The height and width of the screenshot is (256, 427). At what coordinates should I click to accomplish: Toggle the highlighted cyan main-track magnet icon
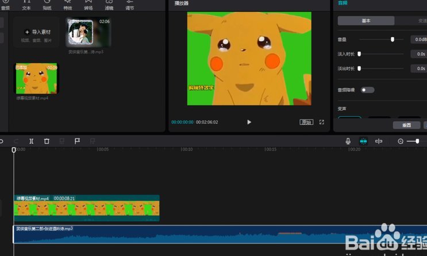(x=363, y=141)
